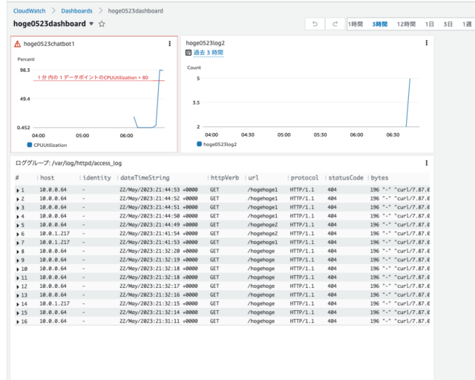Click the ロググループ: /var/log/httpd/access_log title
This screenshot has width=475, height=380.
tap(68, 163)
